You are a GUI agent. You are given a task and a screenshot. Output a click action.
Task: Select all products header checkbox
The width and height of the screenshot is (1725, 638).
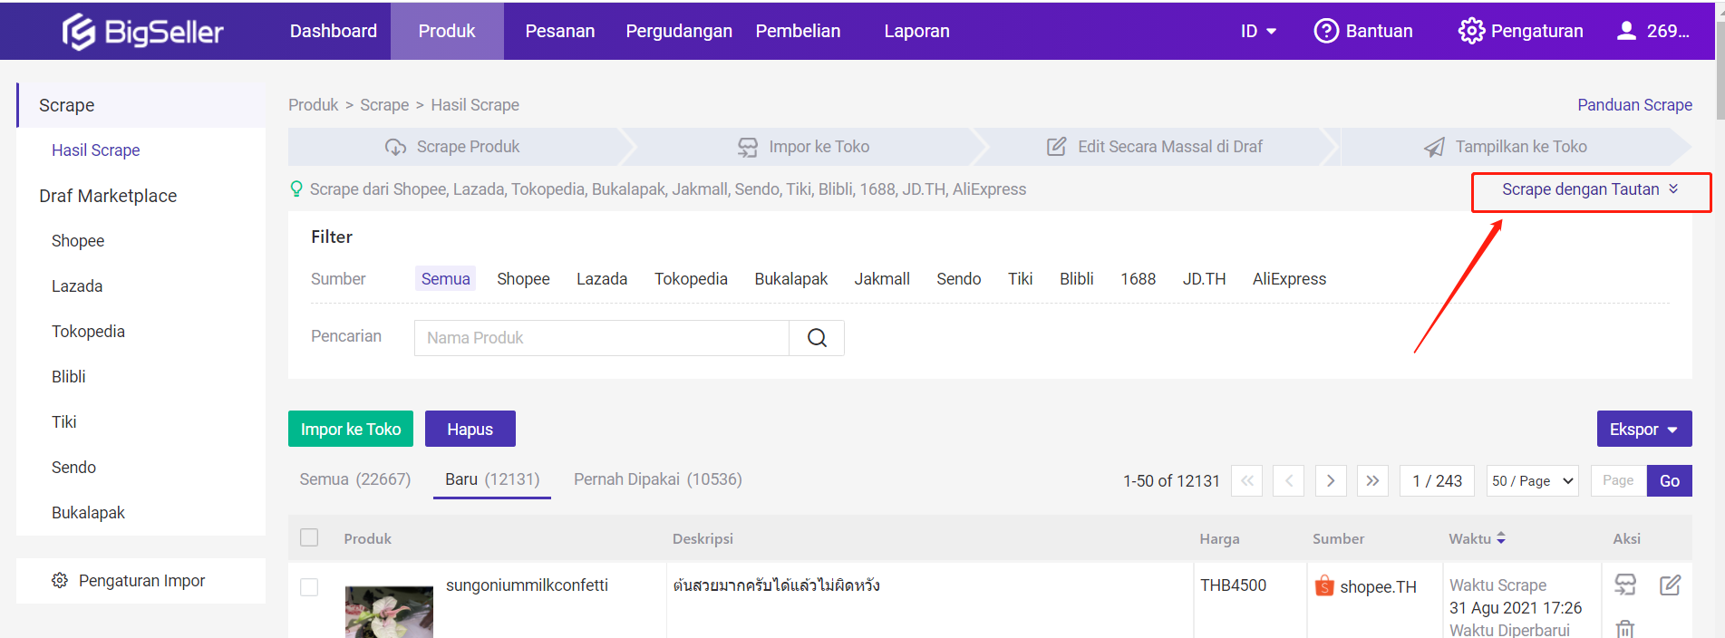click(x=309, y=537)
